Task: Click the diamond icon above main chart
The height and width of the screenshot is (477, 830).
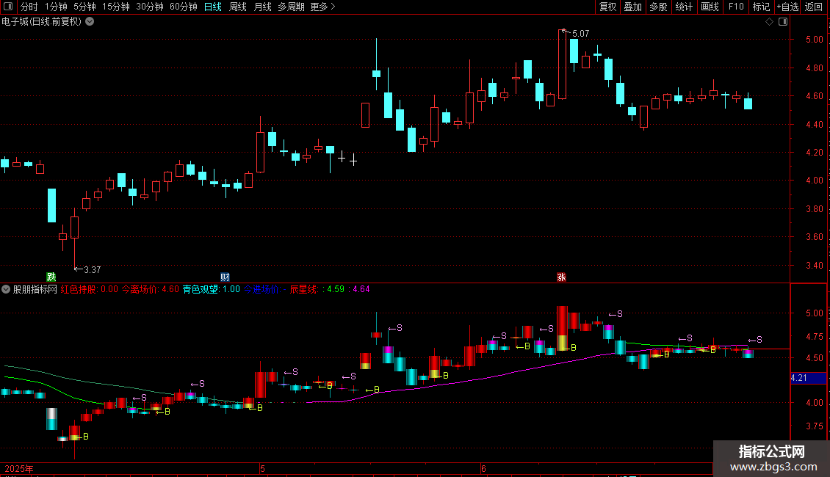Action: point(770,22)
